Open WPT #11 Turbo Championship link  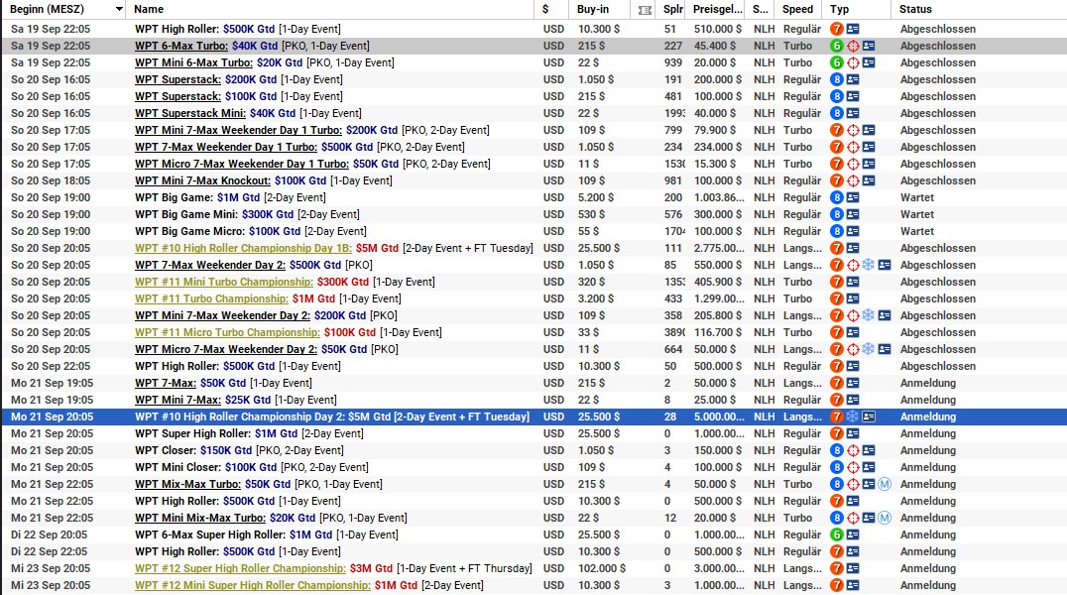pyautogui.click(x=211, y=298)
